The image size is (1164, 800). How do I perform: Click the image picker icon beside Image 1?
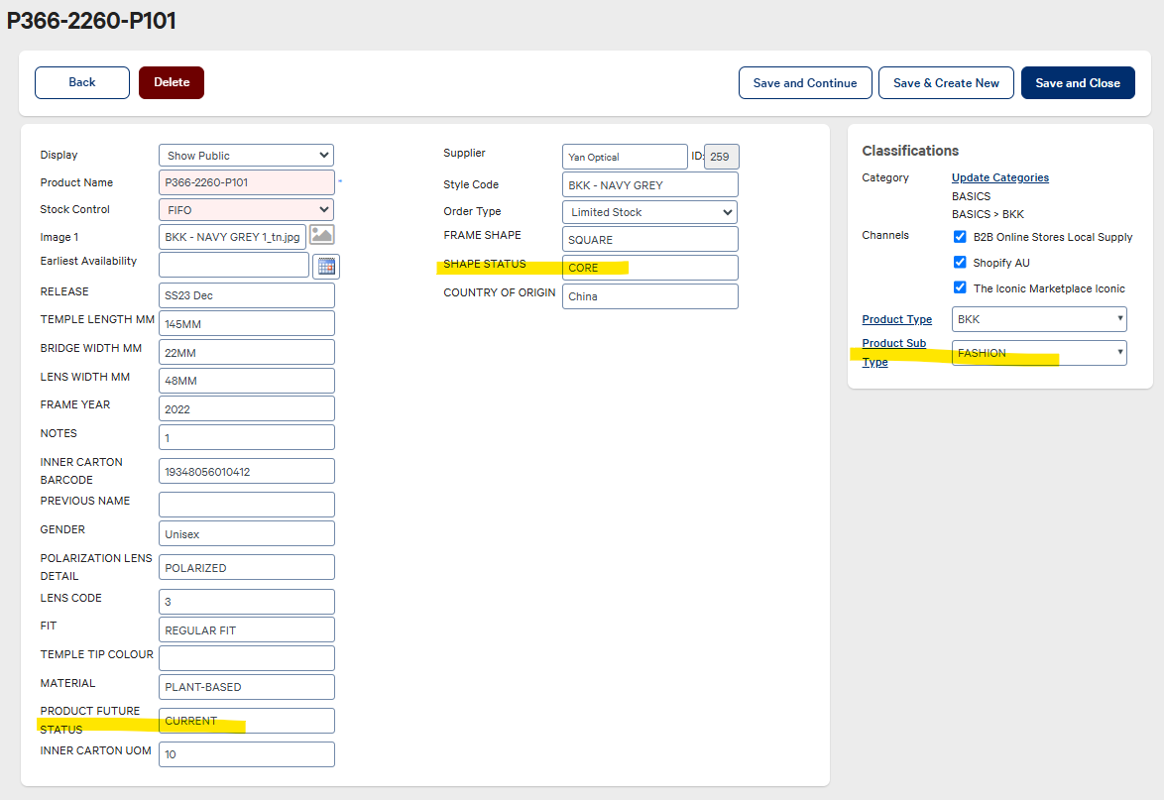322,235
